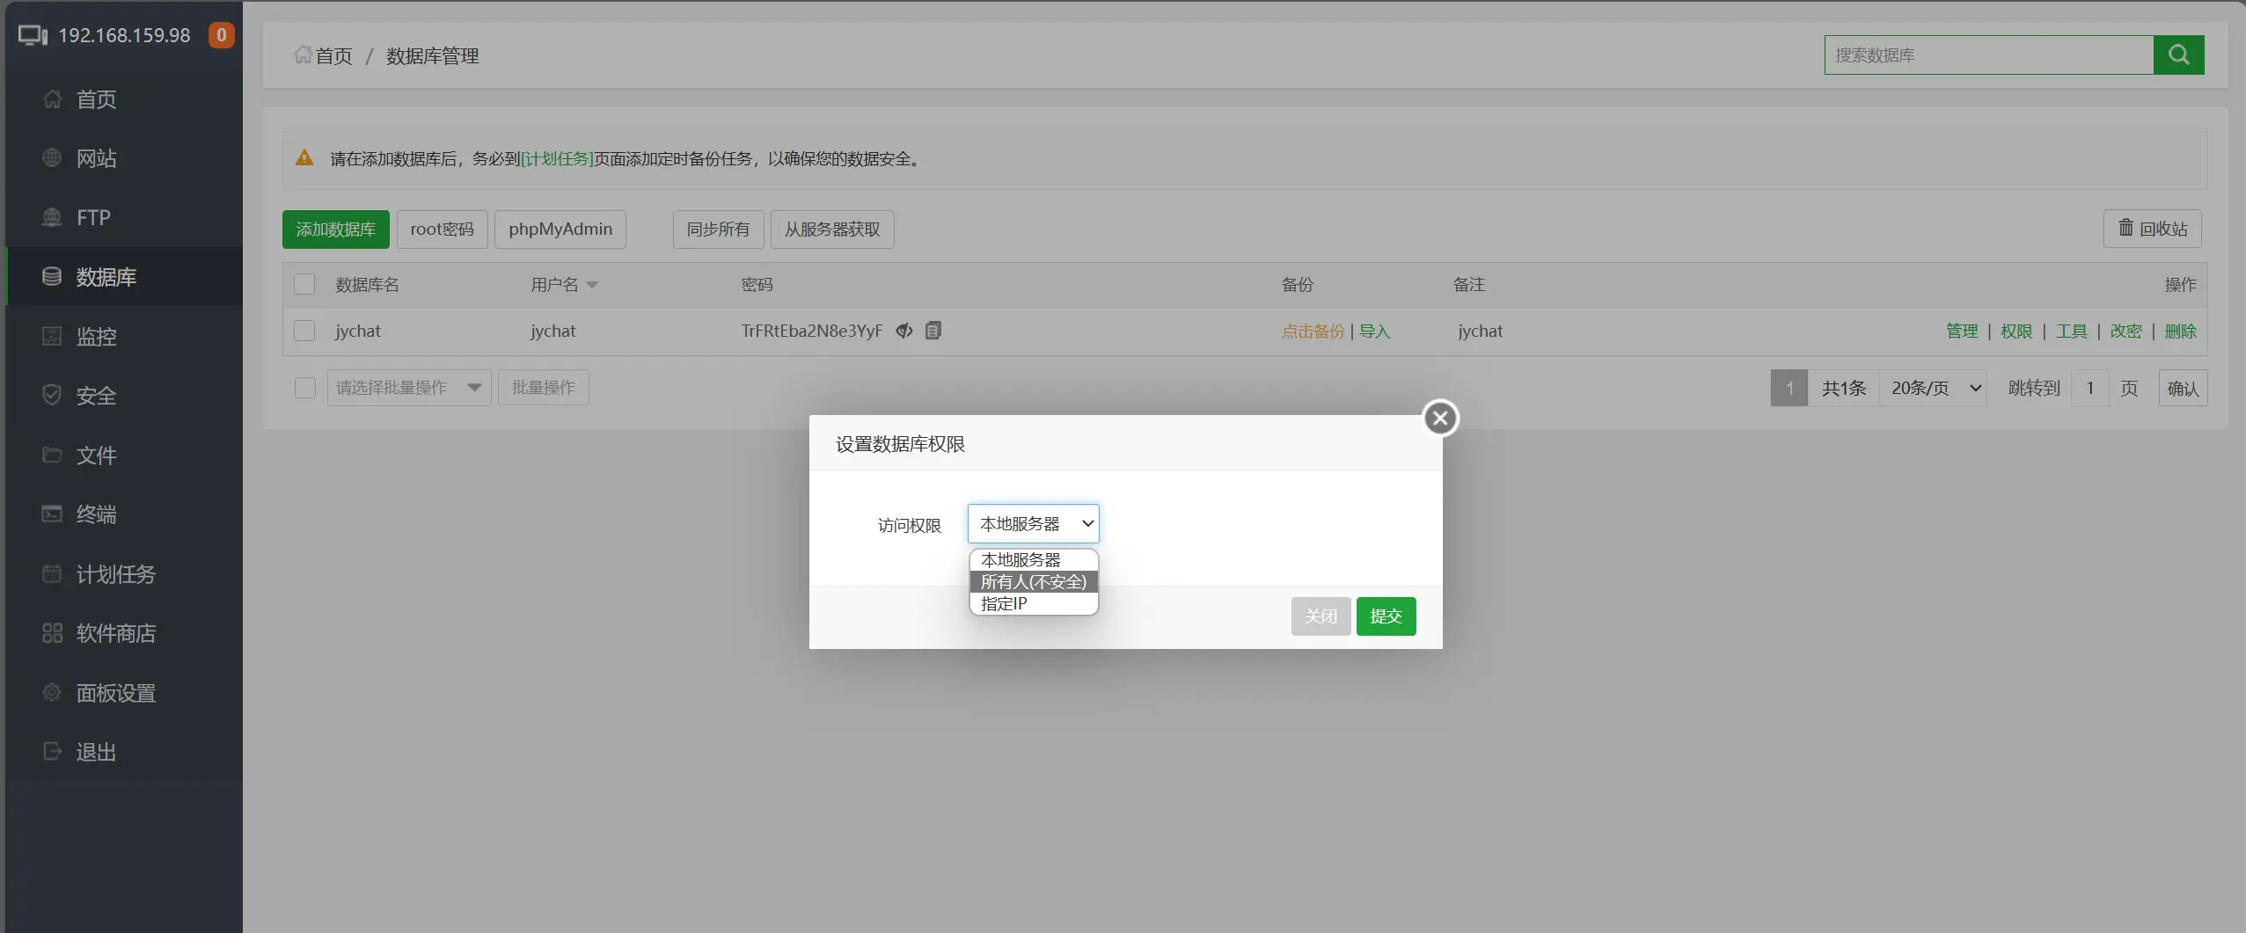Open the 20条/页 page size dropdown

tap(1935, 388)
